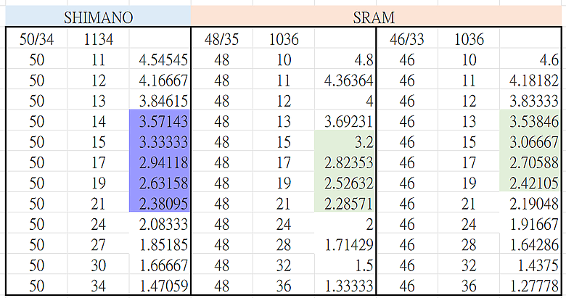The height and width of the screenshot is (298, 566).
Task: Pick the green cell 3.2
Action: coord(345,141)
